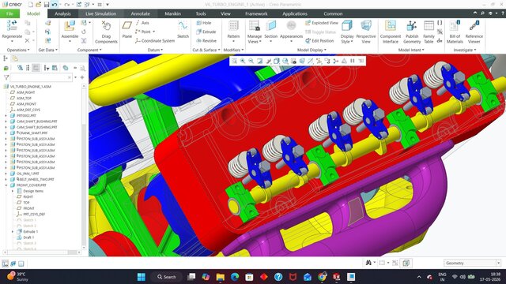
Task: Open the Applications tab
Action: [x=295, y=13]
